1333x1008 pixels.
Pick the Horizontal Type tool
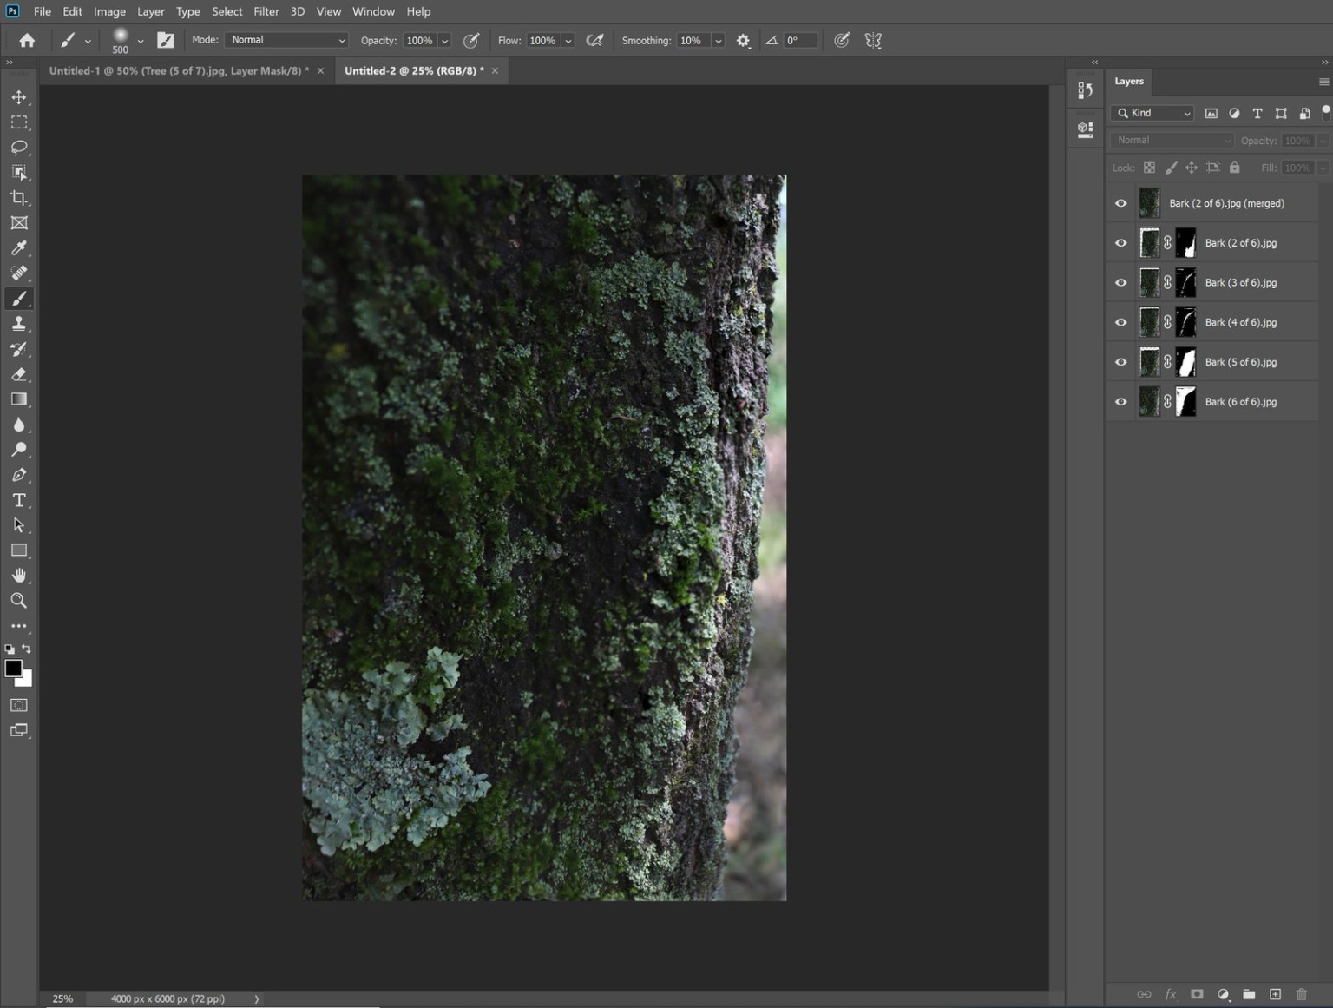[x=19, y=500]
